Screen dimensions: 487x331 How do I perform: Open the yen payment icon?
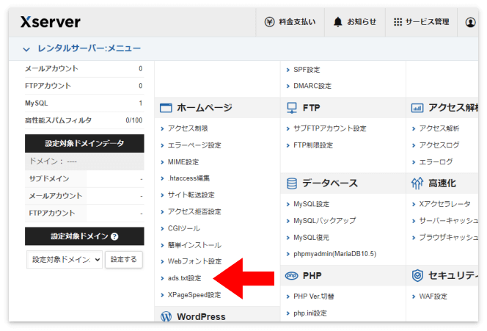[269, 22]
